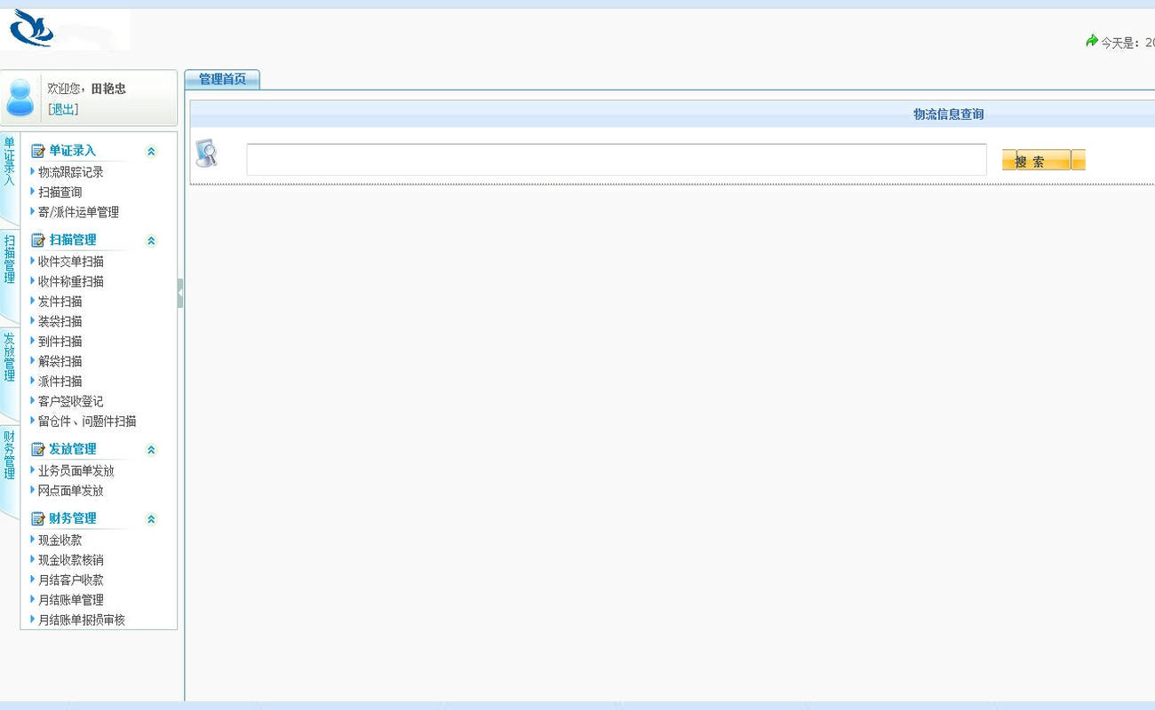Click the notepad icon next to 财务管理
Viewport: 1155px width, 710px height.
[38, 519]
